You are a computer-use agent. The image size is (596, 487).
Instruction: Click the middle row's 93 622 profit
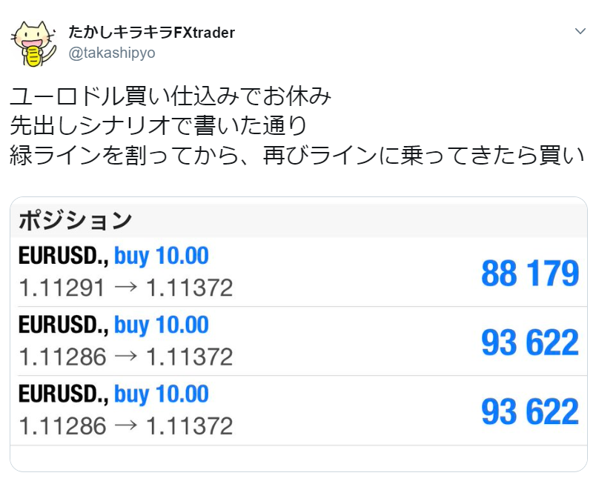pyautogui.click(x=529, y=342)
